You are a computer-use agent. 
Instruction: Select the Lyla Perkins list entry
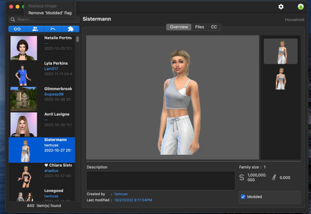42,74
